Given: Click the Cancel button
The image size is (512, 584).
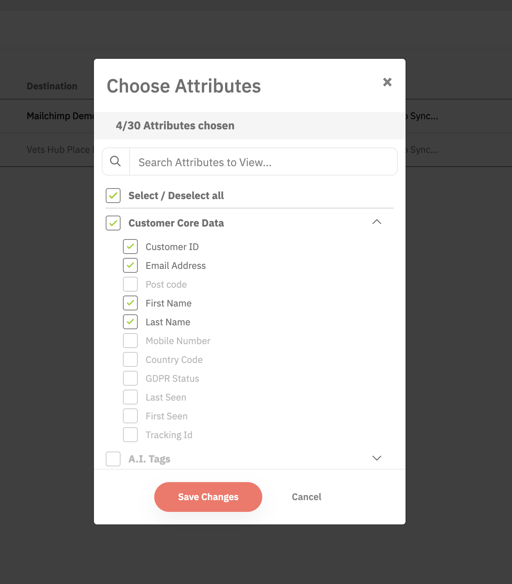Looking at the screenshot, I should click(x=306, y=497).
